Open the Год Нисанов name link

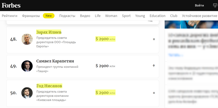coord(49,86)
